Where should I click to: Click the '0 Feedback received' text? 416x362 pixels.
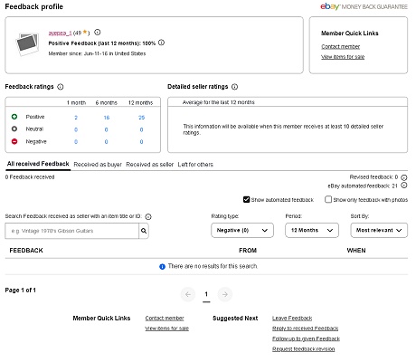pos(30,177)
